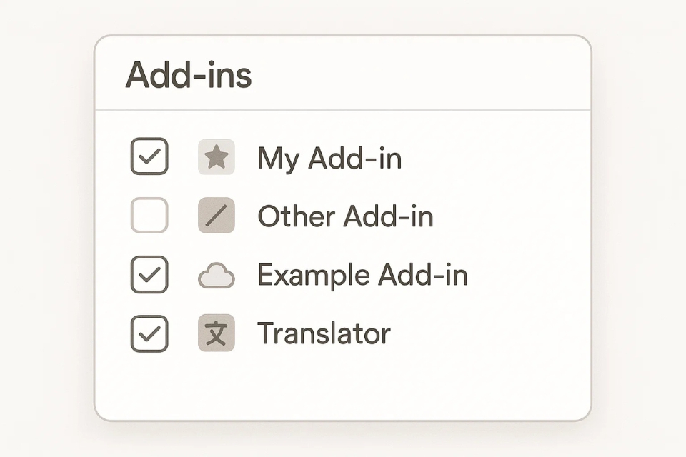Click the star icon for My Add-in
The height and width of the screenshot is (457, 686).
coord(216,158)
